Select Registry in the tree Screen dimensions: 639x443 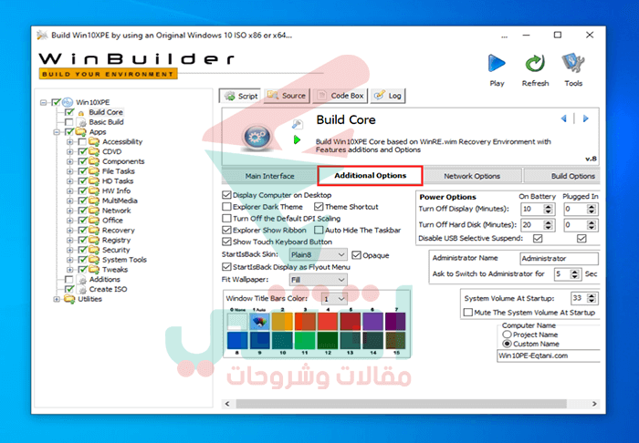(x=116, y=240)
